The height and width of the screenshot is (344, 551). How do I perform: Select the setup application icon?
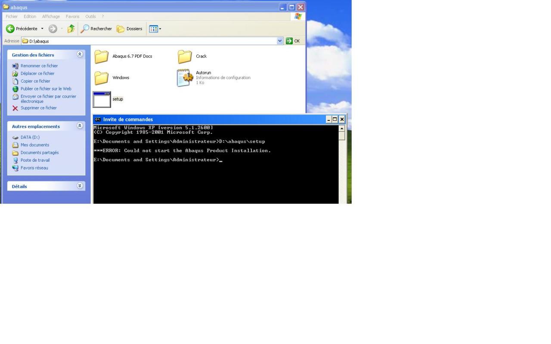pyautogui.click(x=102, y=99)
